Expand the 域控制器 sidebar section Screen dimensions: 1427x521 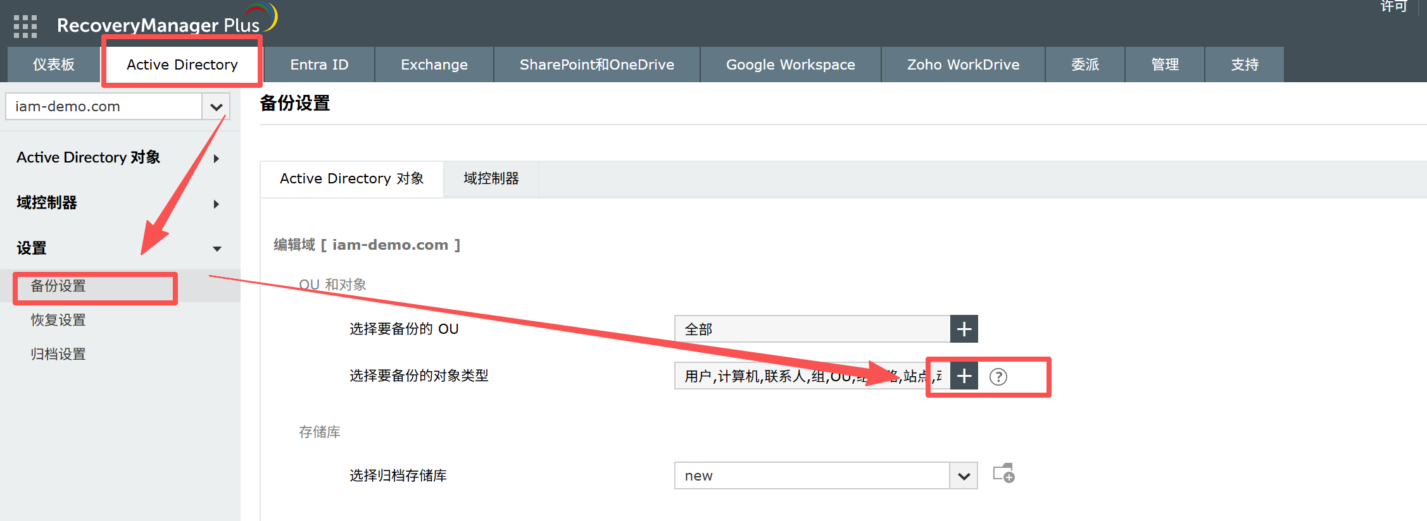216,204
